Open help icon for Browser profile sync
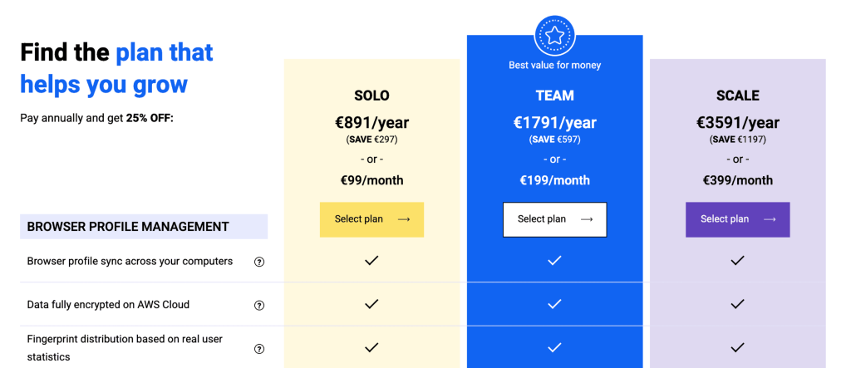 coord(259,262)
